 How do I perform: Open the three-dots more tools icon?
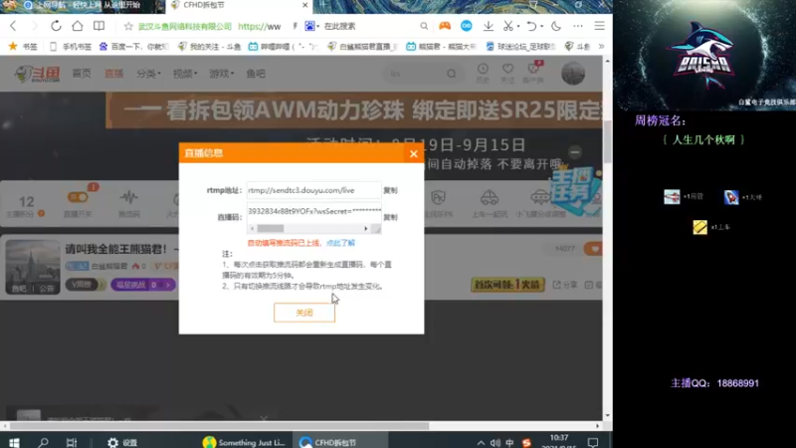click(578, 26)
